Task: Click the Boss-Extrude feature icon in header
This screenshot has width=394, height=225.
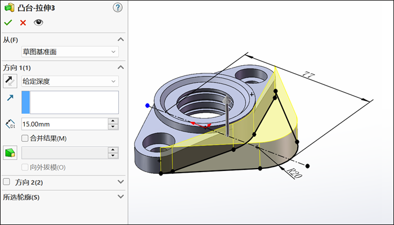Action: point(10,8)
